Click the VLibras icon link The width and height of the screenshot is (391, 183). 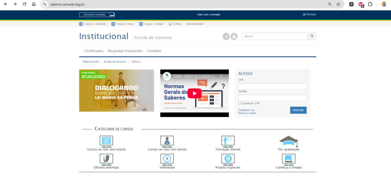point(175,24)
